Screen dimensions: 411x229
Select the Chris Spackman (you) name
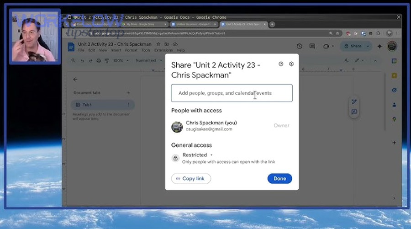coord(211,123)
